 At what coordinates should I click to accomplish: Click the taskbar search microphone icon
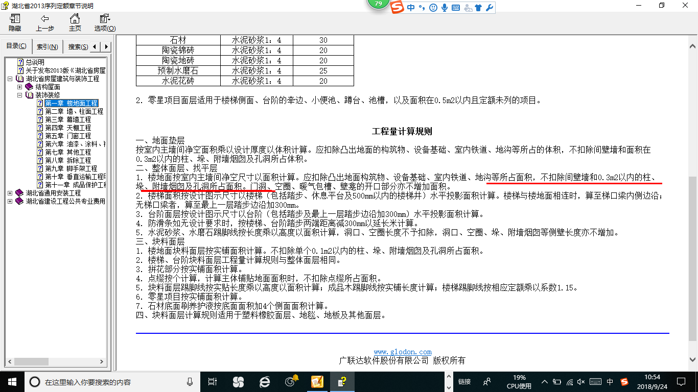[190, 381]
